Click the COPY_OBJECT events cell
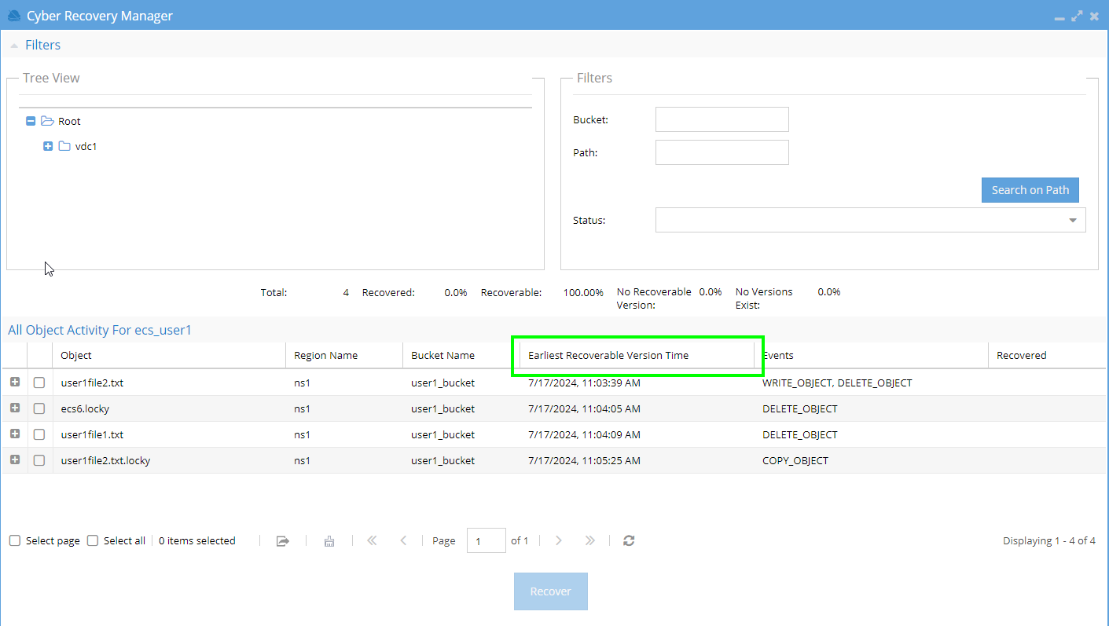Viewport: 1109px width, 626px height. 795,461
